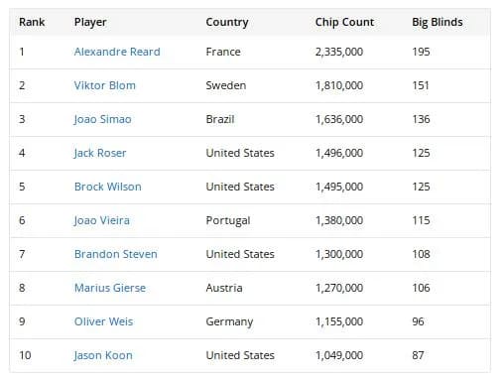Click the Country column header
The height and width of the screenshot is (380, 501).
[x=227, y=23]
